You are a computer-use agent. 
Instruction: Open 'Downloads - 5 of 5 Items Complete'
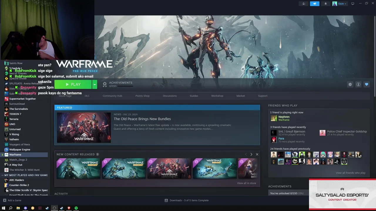tap(189, 200)
